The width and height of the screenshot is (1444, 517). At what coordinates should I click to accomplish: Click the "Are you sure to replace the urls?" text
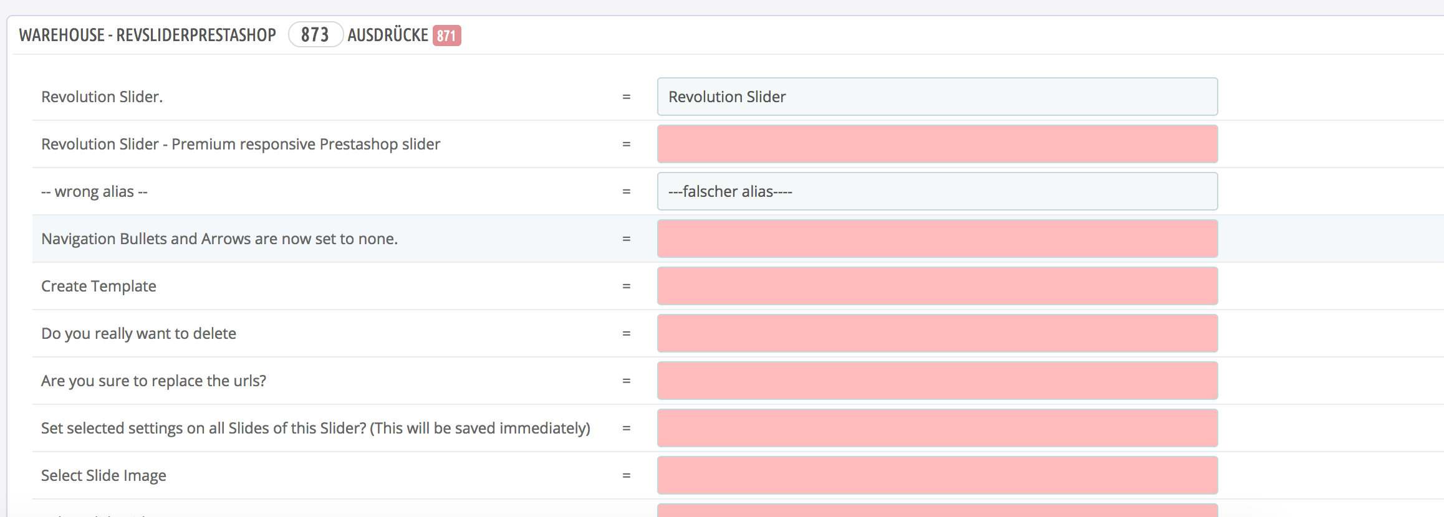(153, 381)
